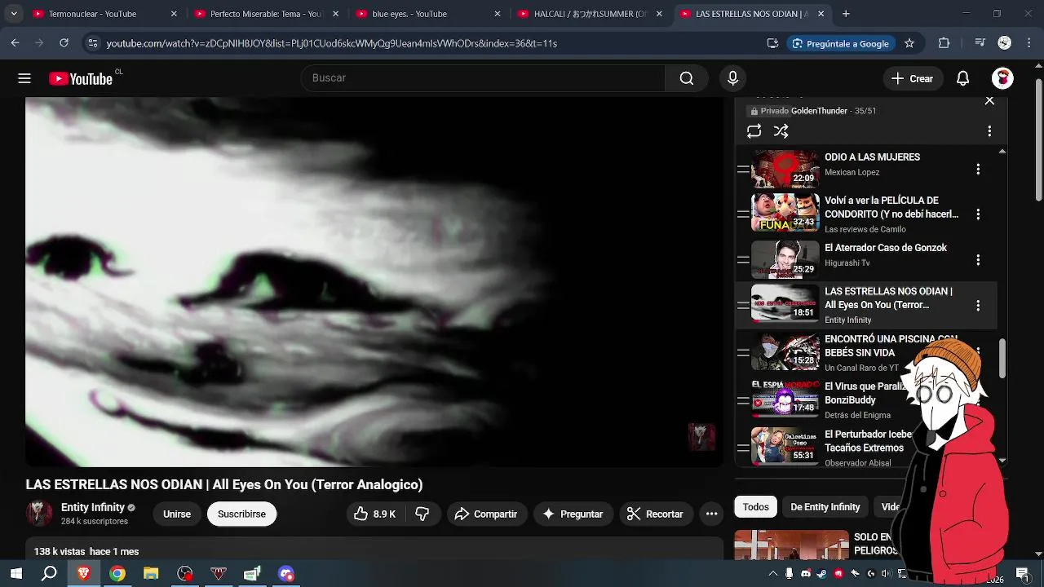
Task: Open options for ODIO A LAS MUJERES
Action: coord(978,170)
